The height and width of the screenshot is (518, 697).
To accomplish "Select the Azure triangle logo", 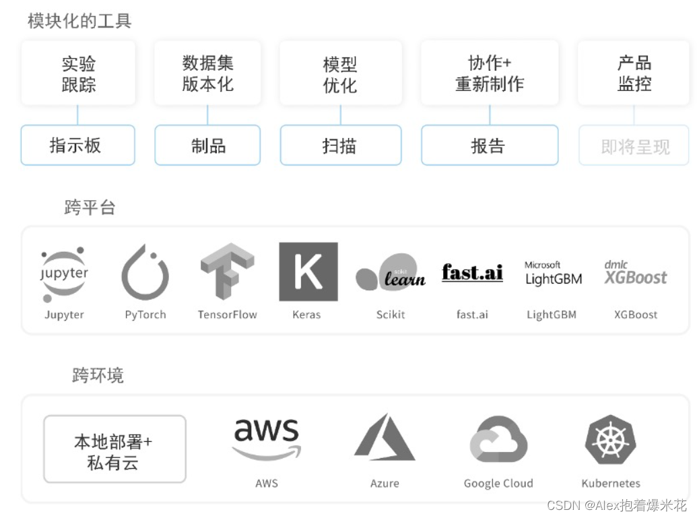I will (x=385, y=437).
